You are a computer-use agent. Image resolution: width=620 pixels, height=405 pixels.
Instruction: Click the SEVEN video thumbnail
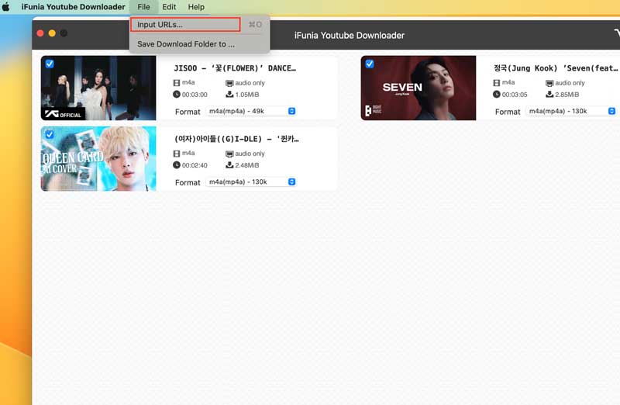pyautogui.click(x=418, y=88)
